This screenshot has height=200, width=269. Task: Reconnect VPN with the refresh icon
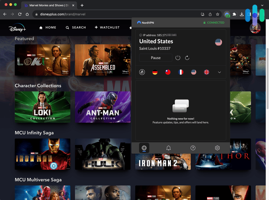click(x=187, y=58)
